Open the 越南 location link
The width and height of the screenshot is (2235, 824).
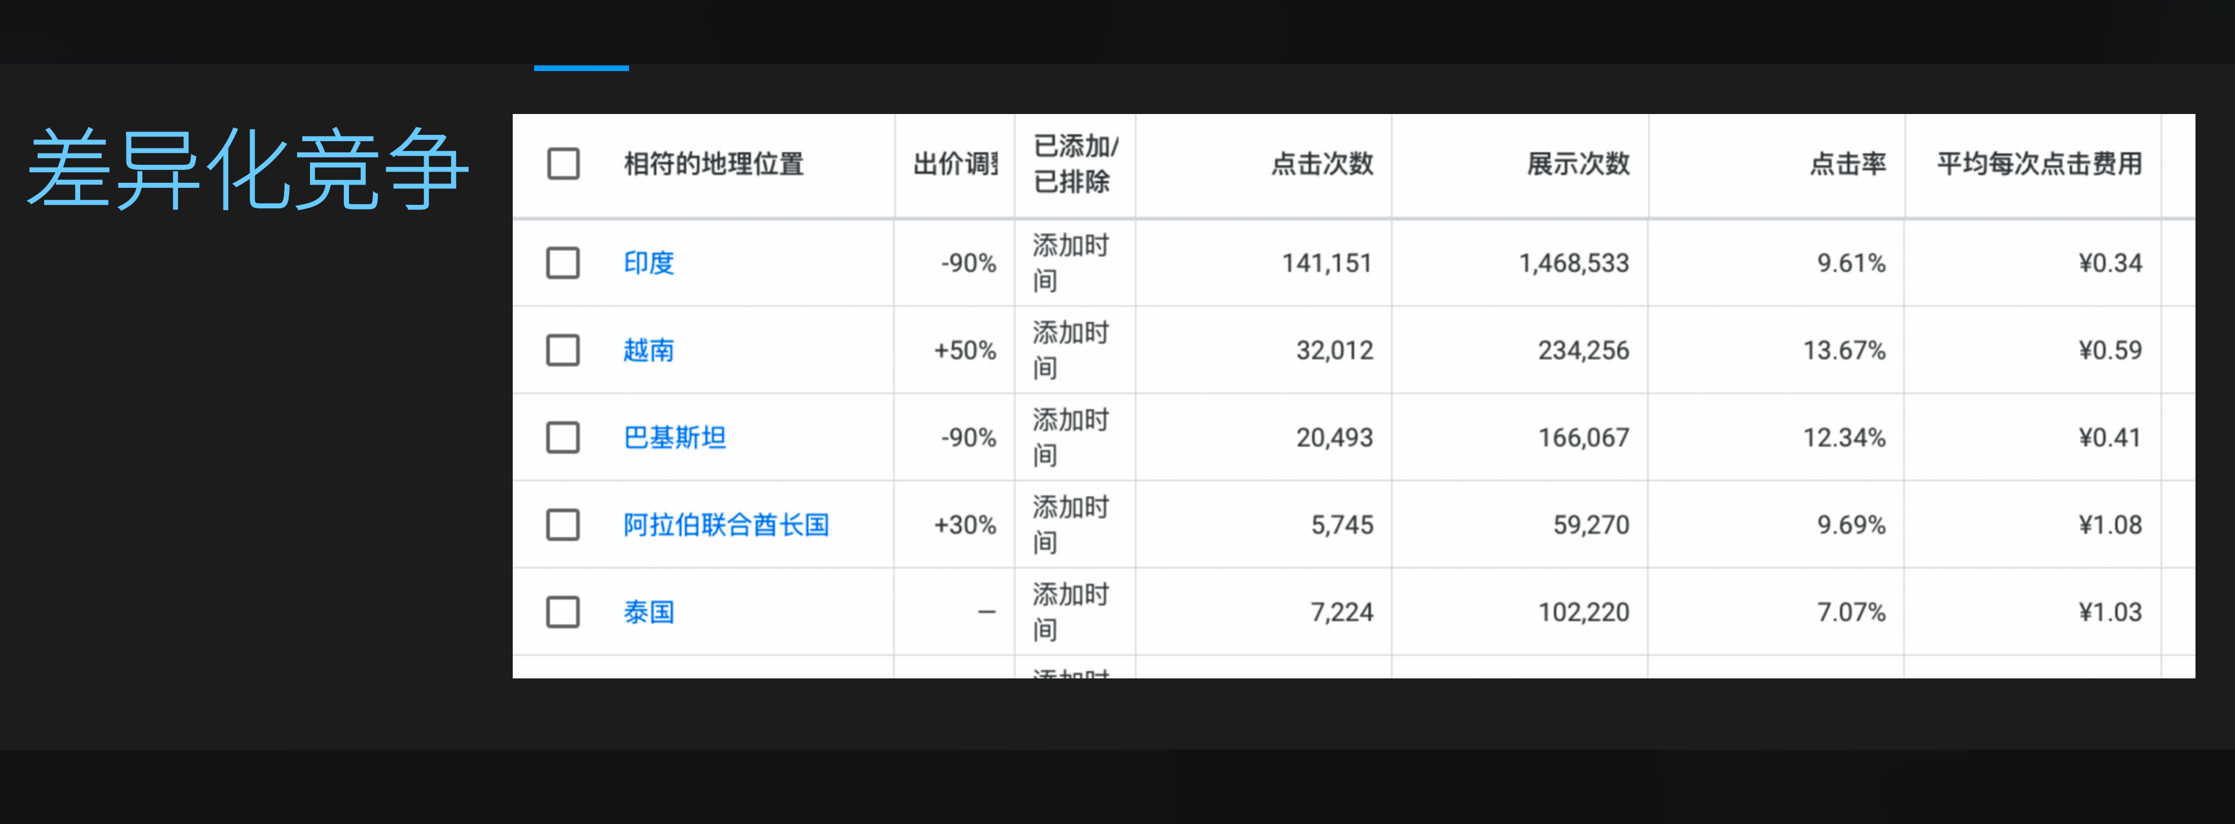point(649,350)
